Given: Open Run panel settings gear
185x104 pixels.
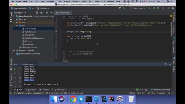Looking at the screenshot, I should (166, 64).
